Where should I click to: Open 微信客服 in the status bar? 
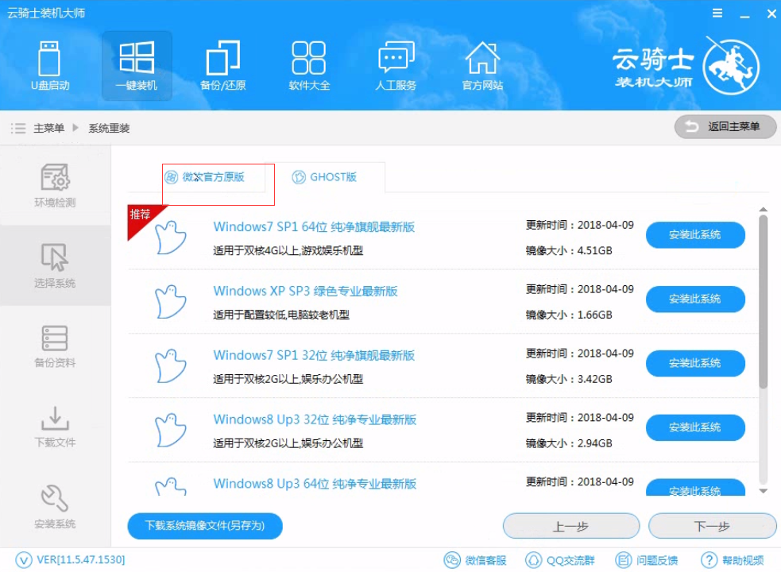coord(480,558)
